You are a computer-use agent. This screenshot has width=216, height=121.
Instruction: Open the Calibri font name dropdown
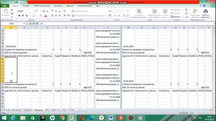coord(34,11)
